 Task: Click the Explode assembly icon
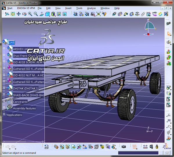[x=98, y=14]
